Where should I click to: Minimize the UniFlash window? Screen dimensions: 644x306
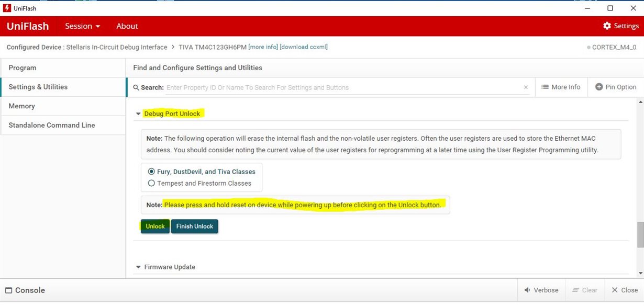click(586, 8)
